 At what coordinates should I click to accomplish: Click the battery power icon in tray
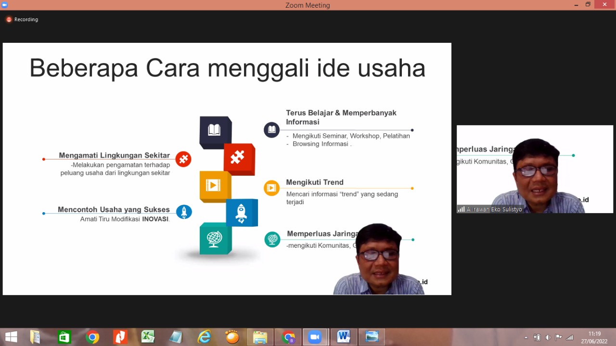(x=537, y=337)
